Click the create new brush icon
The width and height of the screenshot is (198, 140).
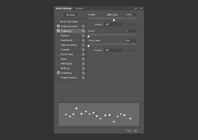point(136,131)
